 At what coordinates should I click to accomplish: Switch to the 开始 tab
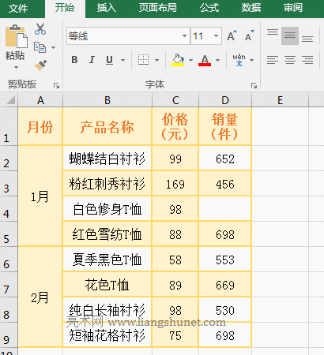click(x=65, y=8)
